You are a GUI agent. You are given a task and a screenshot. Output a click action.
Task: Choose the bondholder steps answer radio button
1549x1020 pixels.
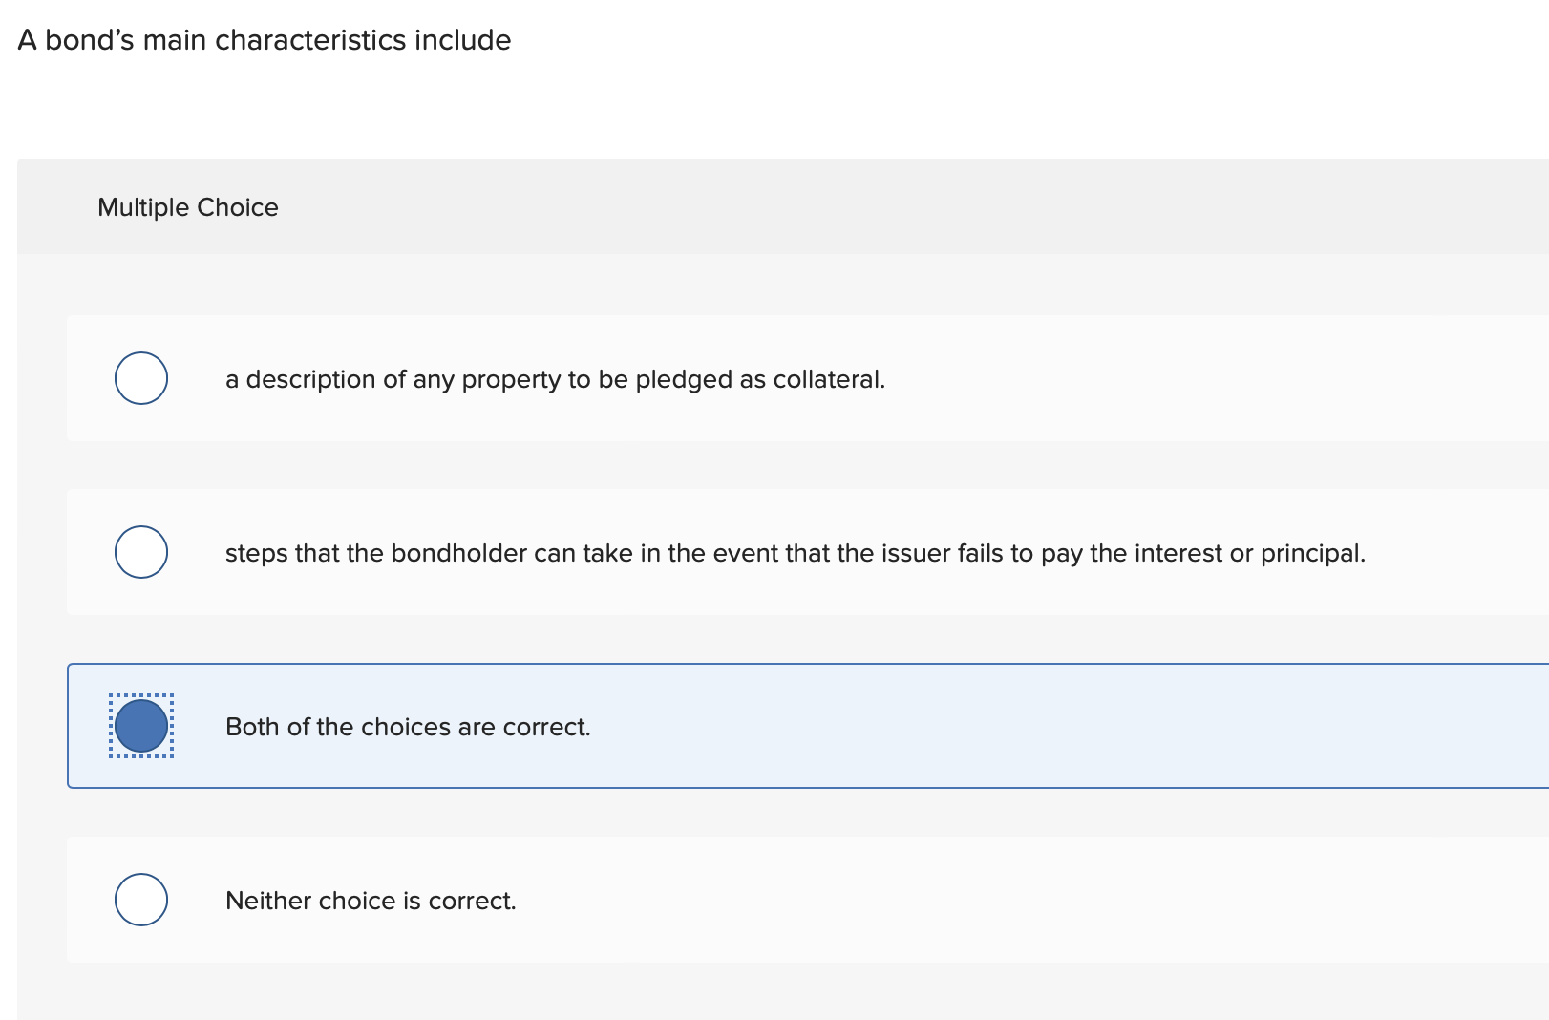(x=140, y=551)
